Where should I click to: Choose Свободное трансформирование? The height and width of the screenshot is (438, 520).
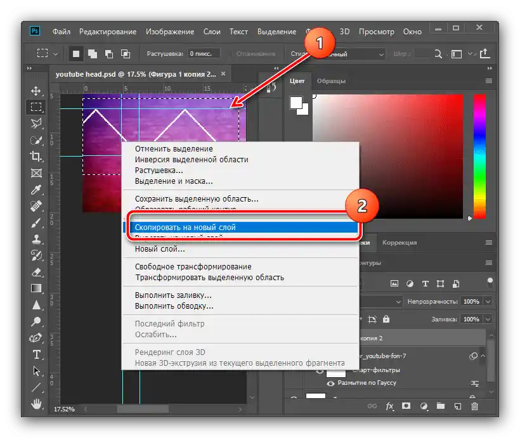click(193, 267)
